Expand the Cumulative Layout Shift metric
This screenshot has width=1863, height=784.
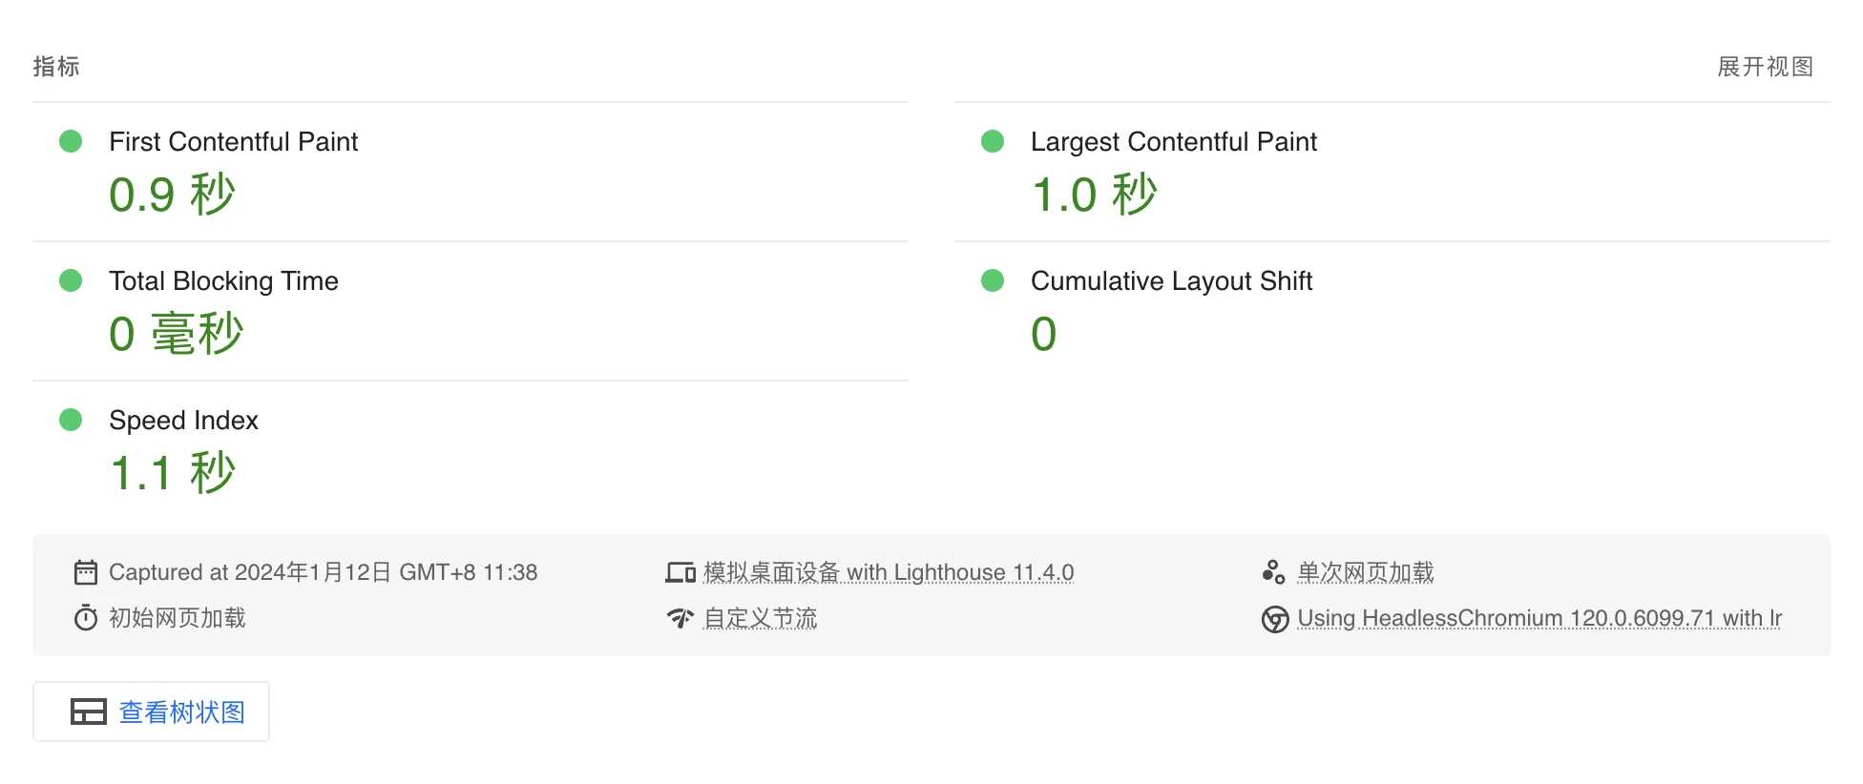point(1392,311)
